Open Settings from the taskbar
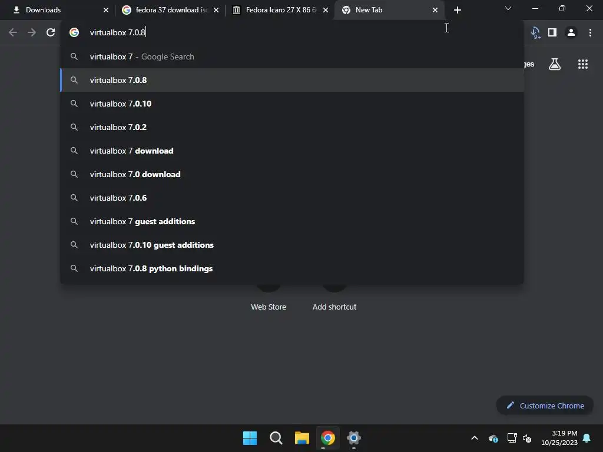 (353, 438)
